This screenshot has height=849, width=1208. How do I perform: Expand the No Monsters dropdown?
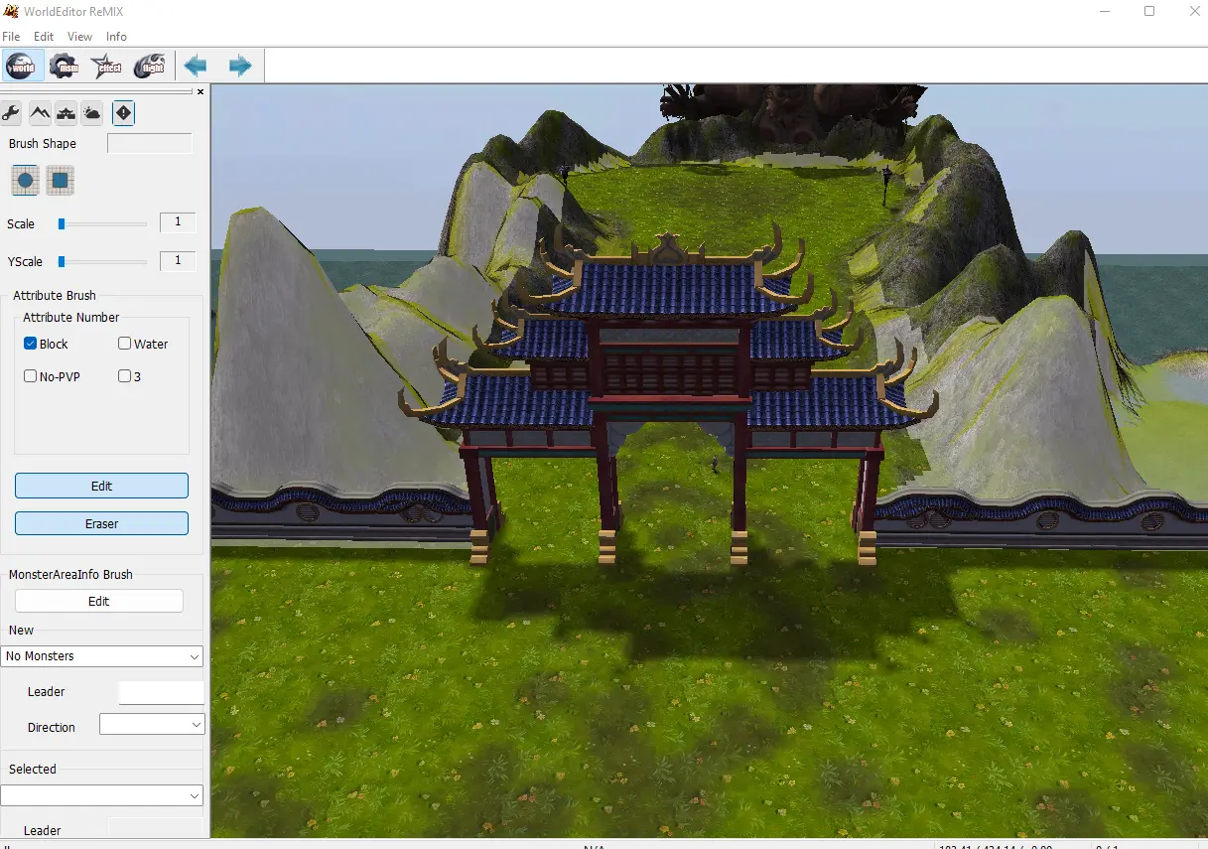click(102, 656)
